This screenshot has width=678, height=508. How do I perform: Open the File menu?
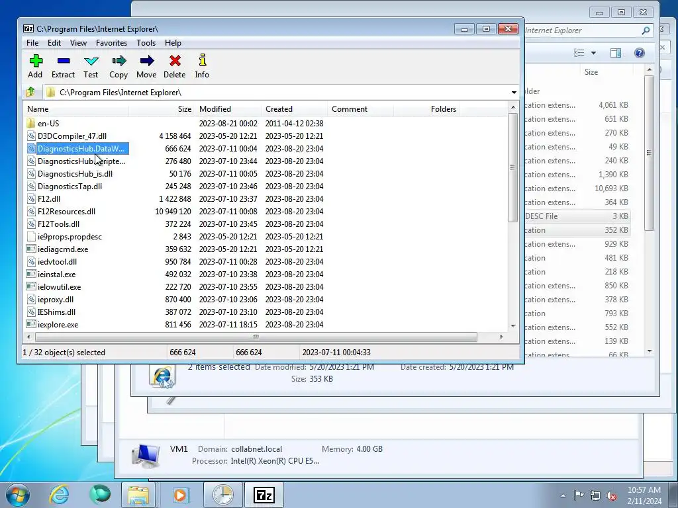coord(32,43)
